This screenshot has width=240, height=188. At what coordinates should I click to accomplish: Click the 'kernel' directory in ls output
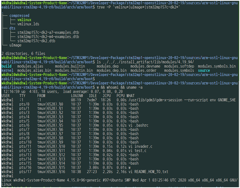tap(8, 70)
